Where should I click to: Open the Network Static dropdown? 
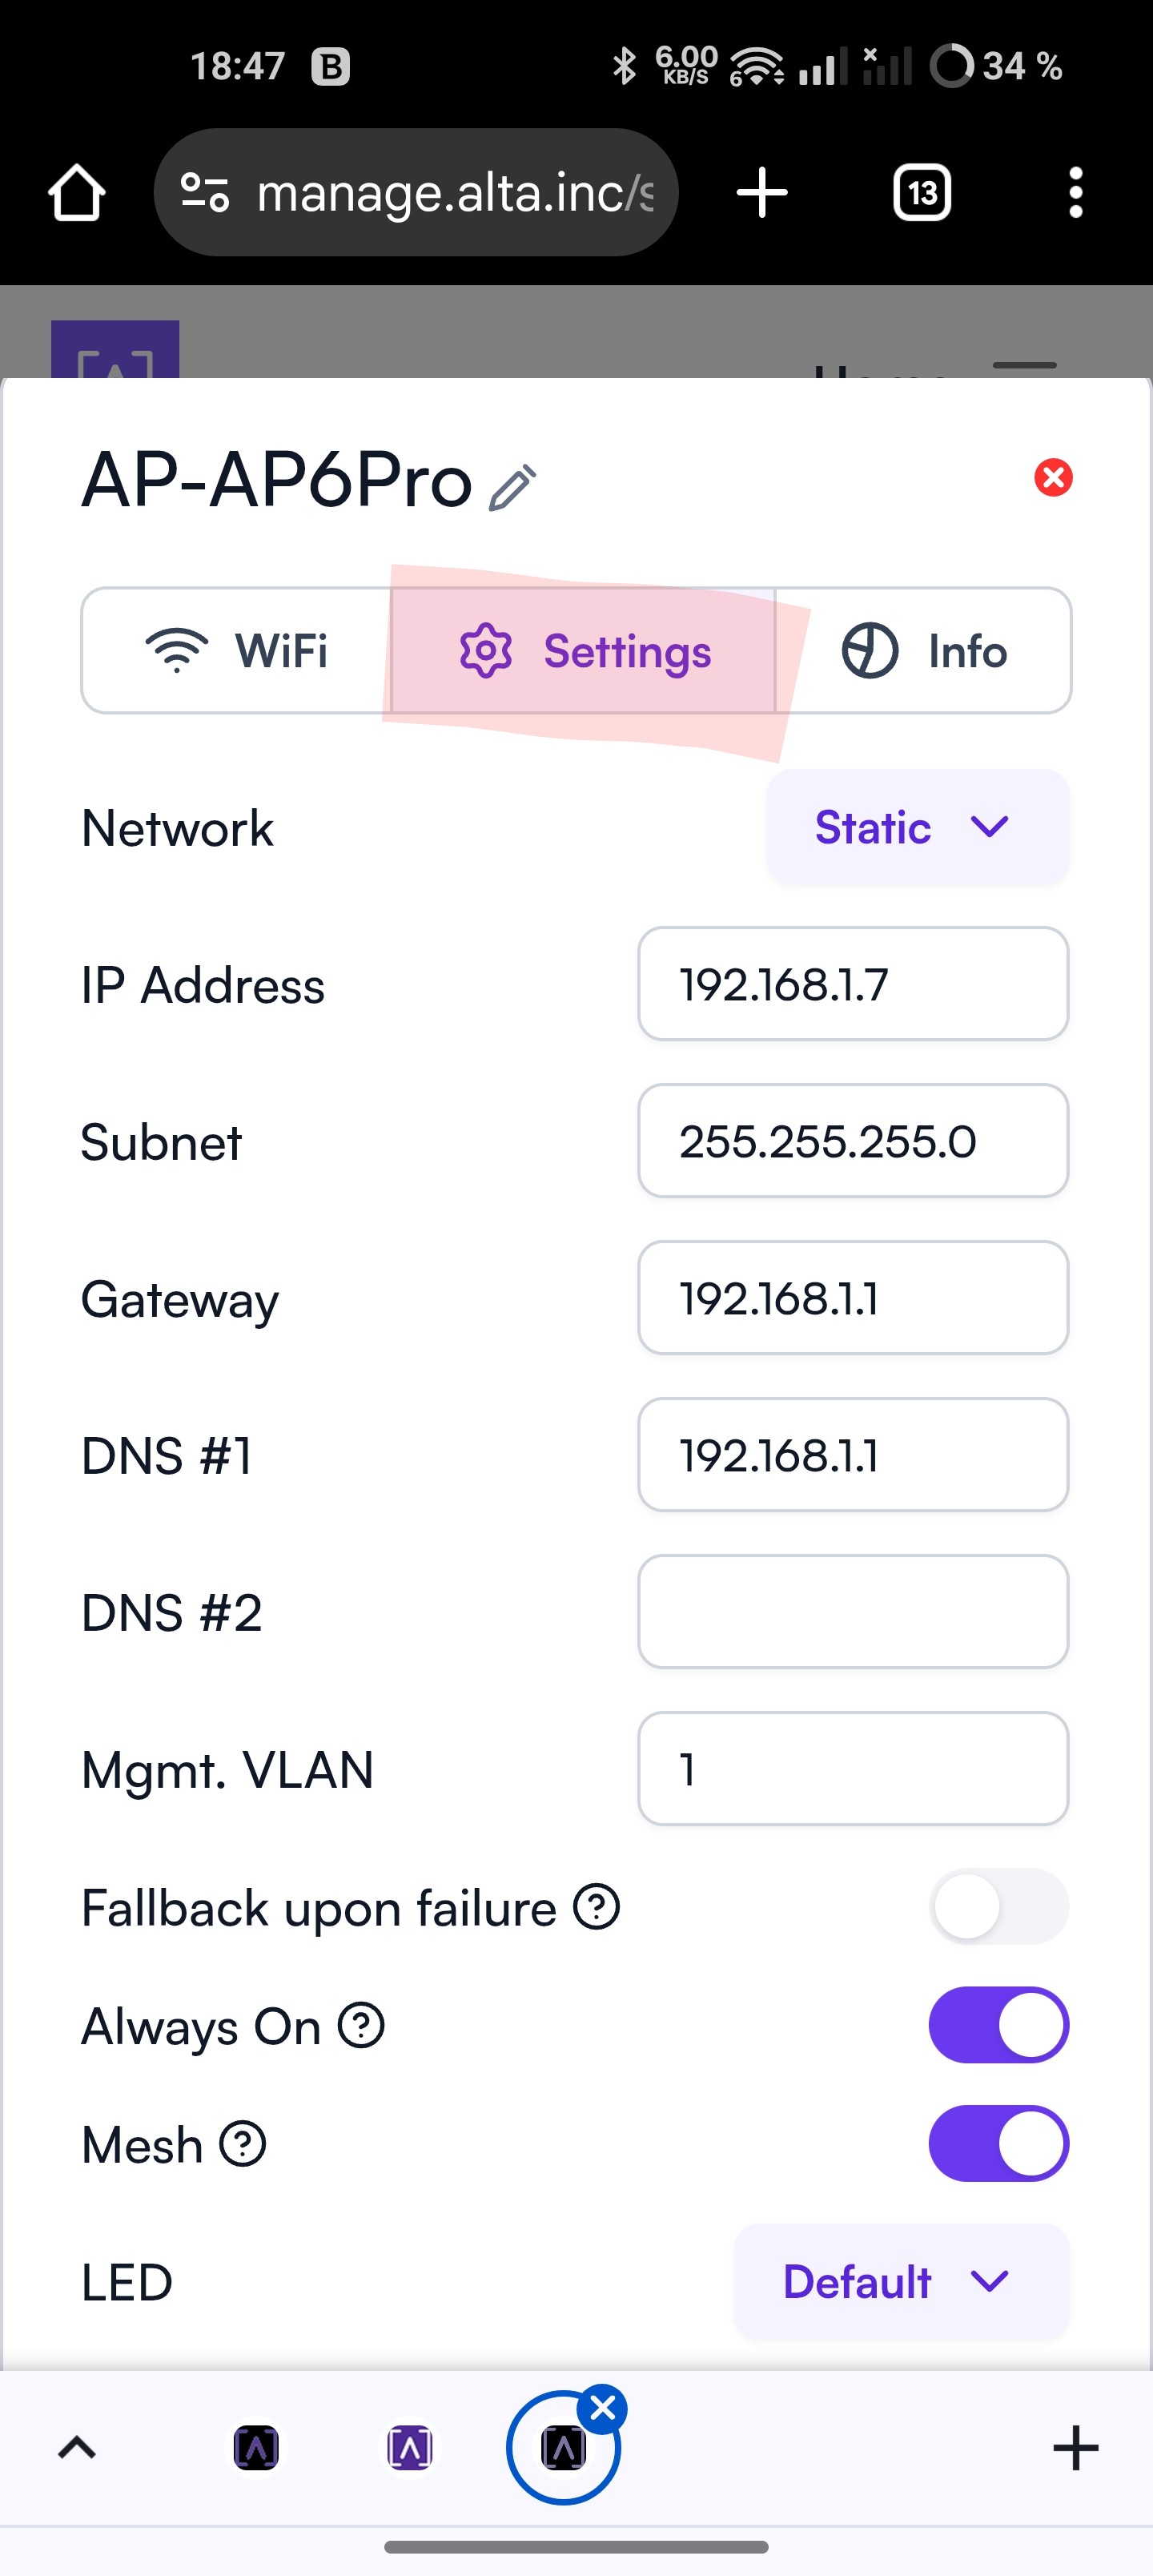[x=917, y=827]
